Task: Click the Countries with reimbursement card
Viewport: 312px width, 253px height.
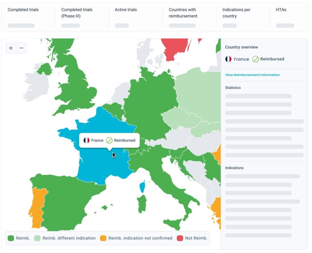Action: point(190,17)
